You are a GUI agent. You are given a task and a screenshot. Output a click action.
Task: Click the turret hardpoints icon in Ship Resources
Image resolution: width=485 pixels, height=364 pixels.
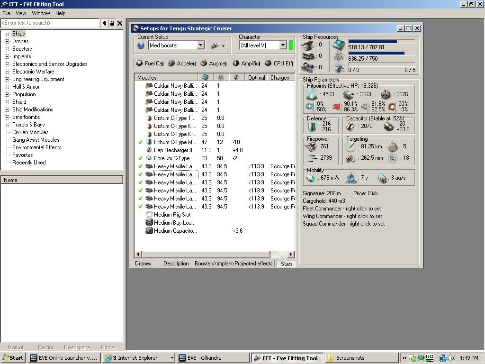point(309,45)
